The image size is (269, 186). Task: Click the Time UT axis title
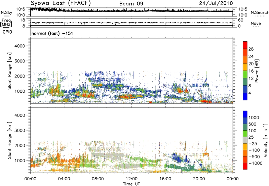tap(131, 183)
